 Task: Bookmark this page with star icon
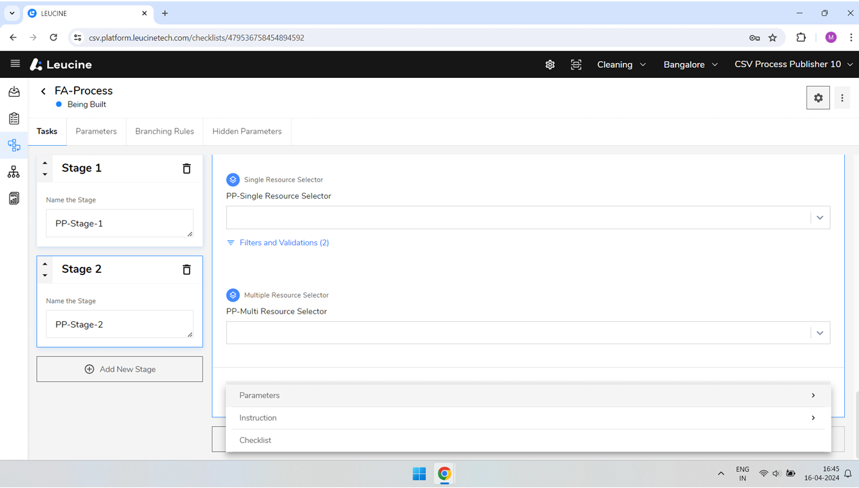pos(773,38)
